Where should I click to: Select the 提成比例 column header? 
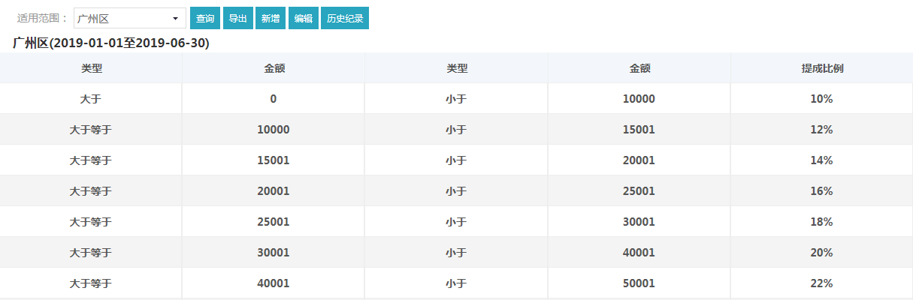[822, 68]
